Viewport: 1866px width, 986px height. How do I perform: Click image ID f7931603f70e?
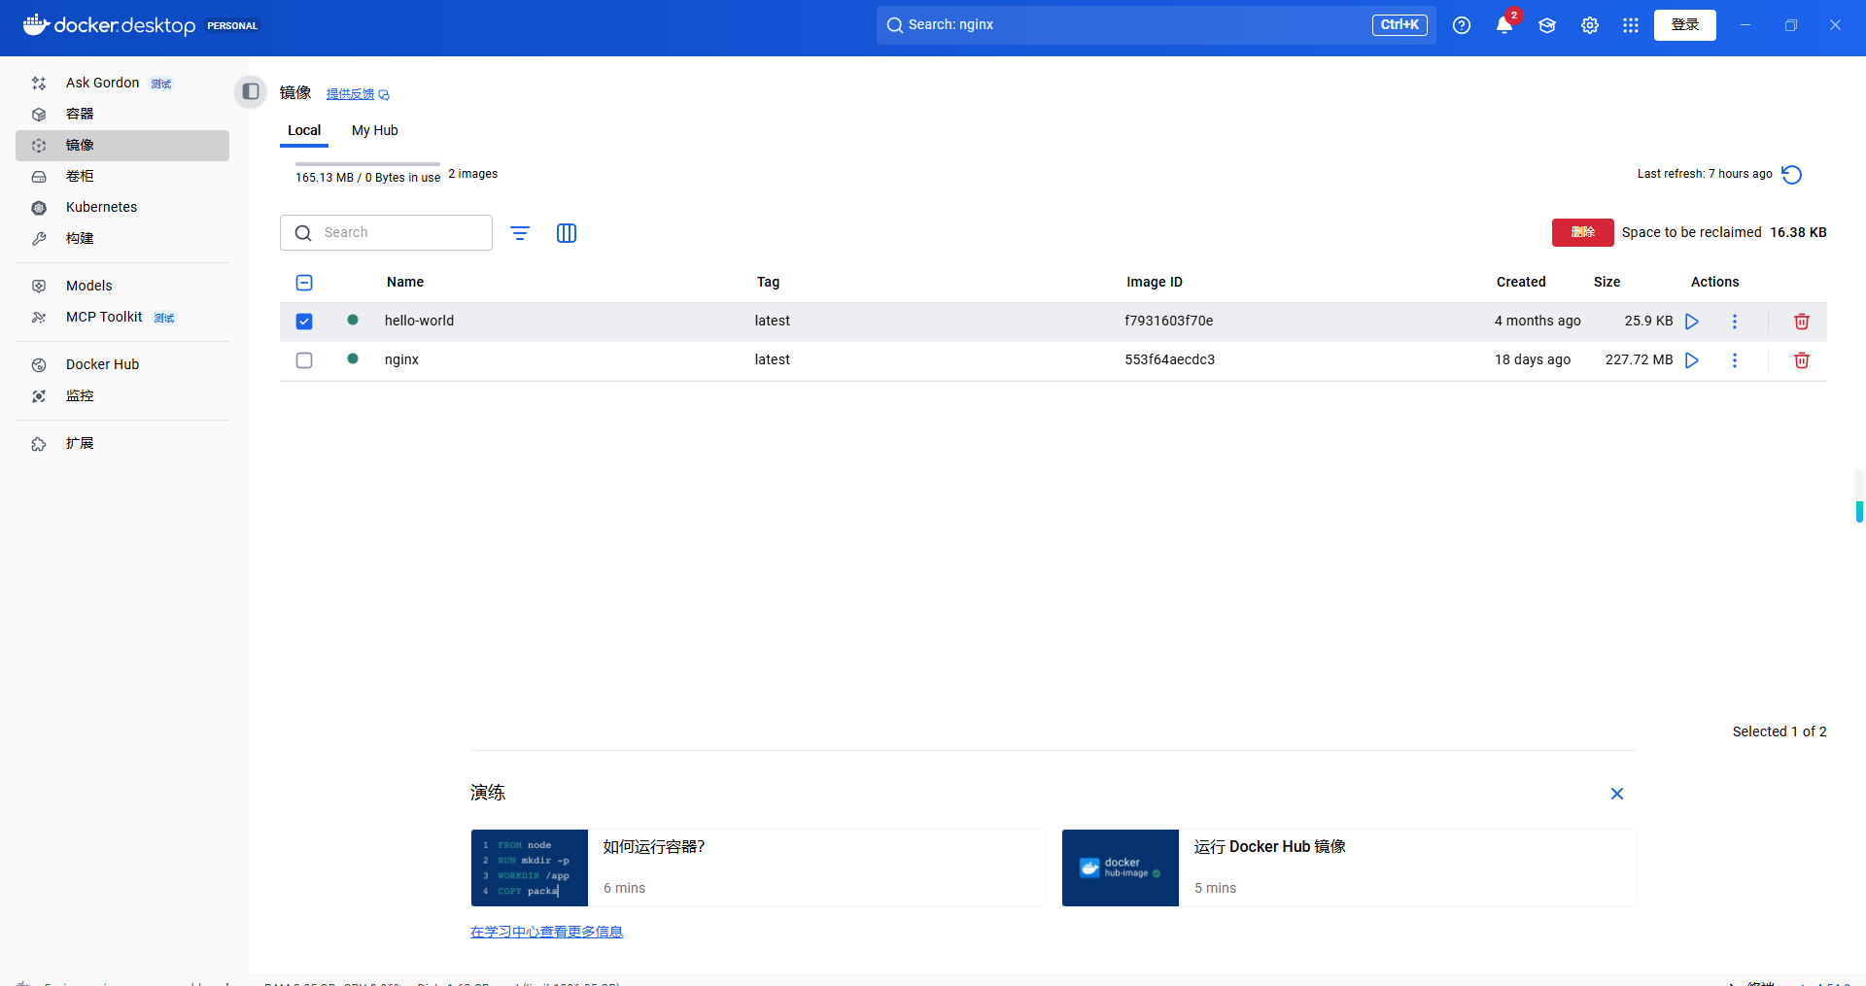pyautogui.click(x=1169, y=322)
